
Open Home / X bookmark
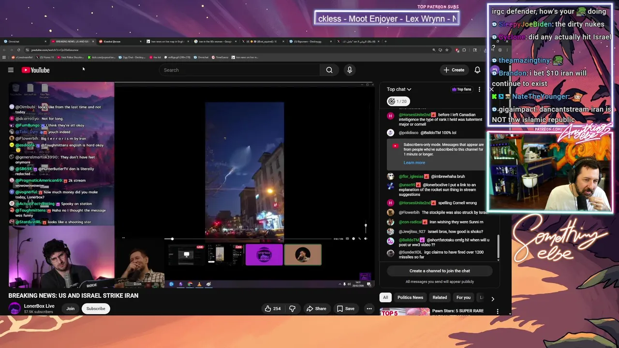[45, 58]
